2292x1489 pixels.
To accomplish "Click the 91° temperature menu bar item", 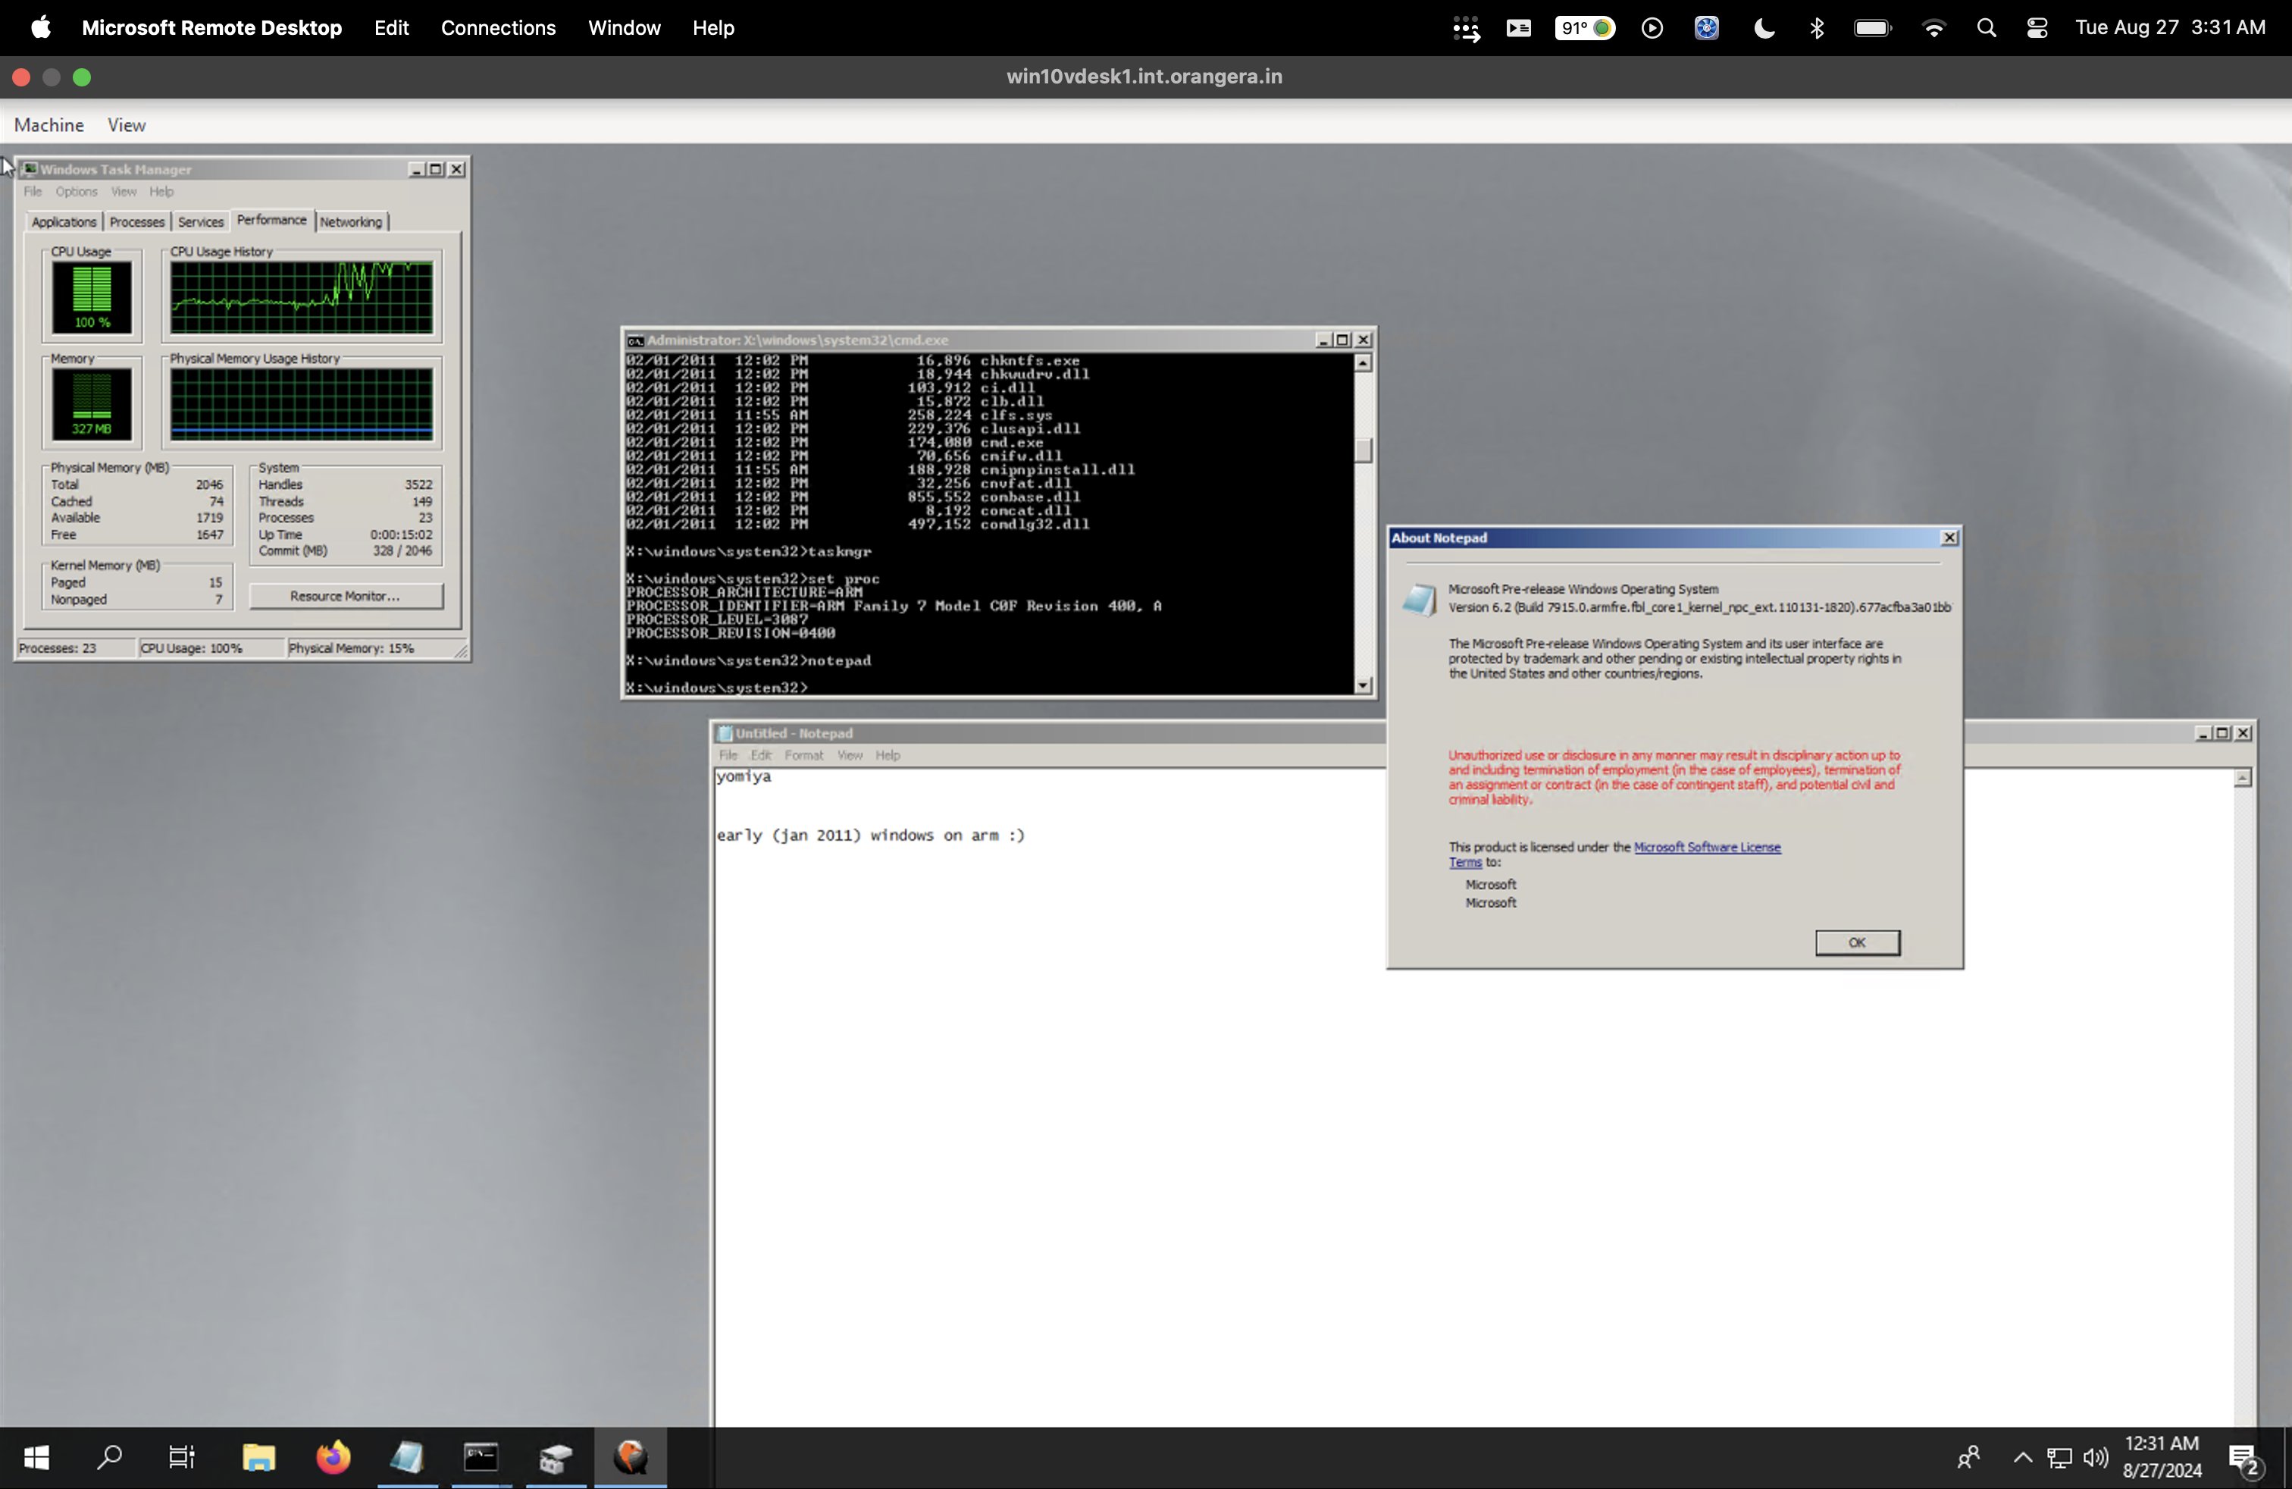I will click(1584, 28).
